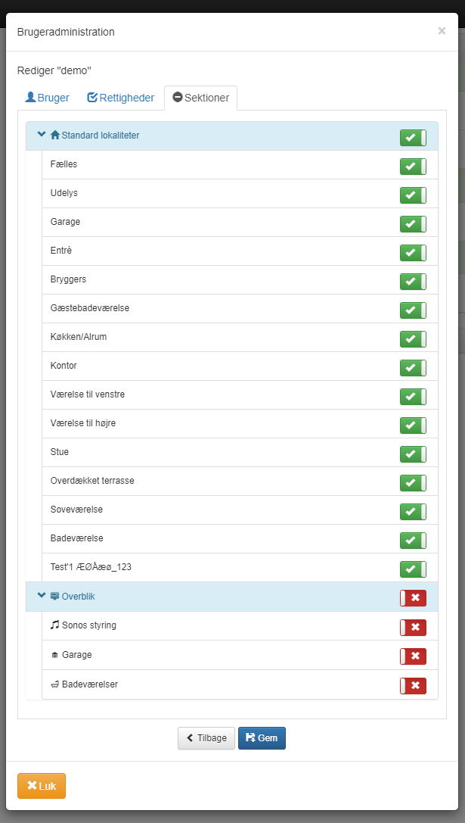Click the minus circle icon on Sektioner tab

tap(178, 97)
